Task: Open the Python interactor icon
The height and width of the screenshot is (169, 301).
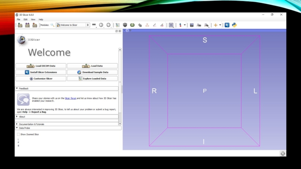Action: tap(234, 25)
